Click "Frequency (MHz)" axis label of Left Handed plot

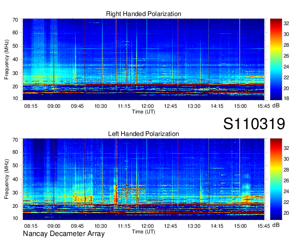tap(6, 179)
